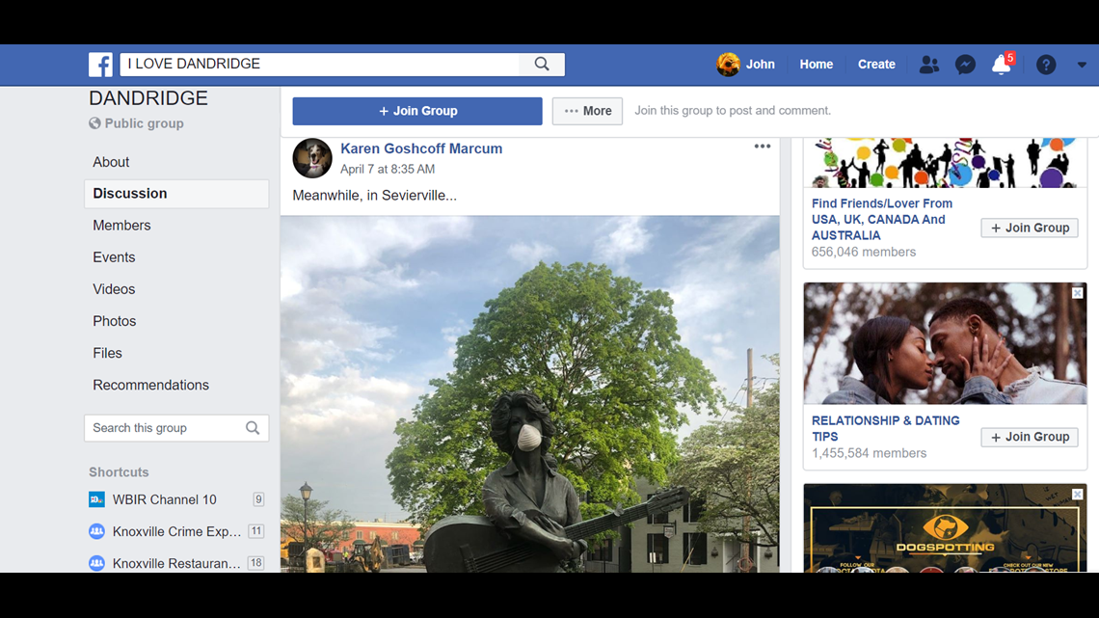Screen dimensions: 1099x618
Task: Open the About section
Action: [111, 162]
